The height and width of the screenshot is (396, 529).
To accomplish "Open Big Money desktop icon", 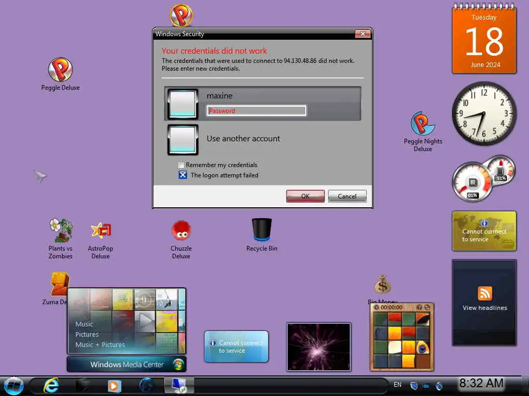I will coord(383,289).
